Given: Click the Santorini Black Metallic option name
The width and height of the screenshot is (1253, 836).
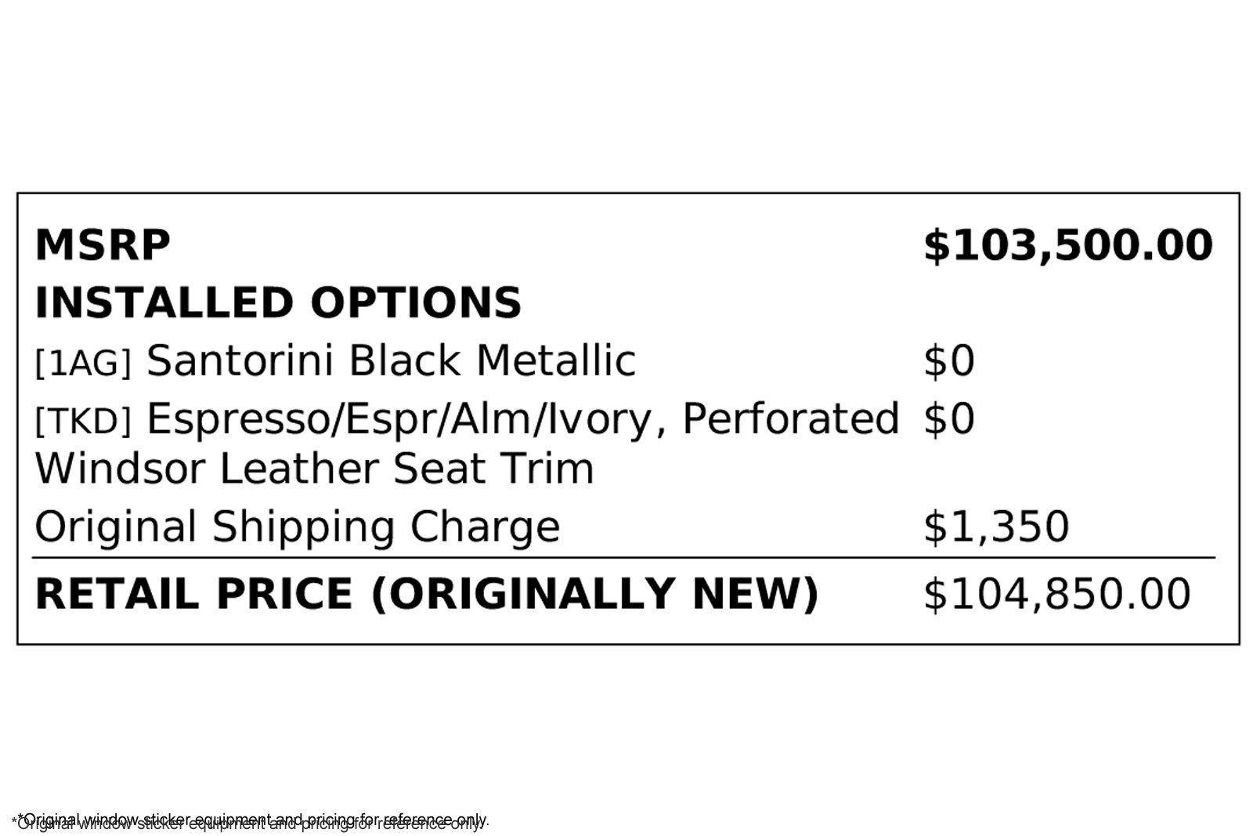Looking at the screenshot, I should coord(391,361).
